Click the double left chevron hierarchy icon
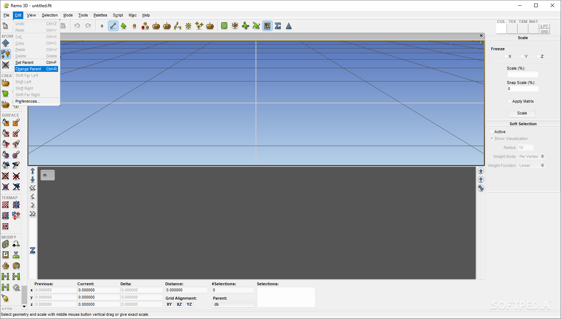Screen dimensions: 561x319 [x=33, y=188]
